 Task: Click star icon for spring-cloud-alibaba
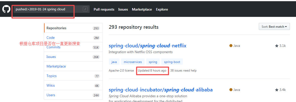click(x=277, y=90)
